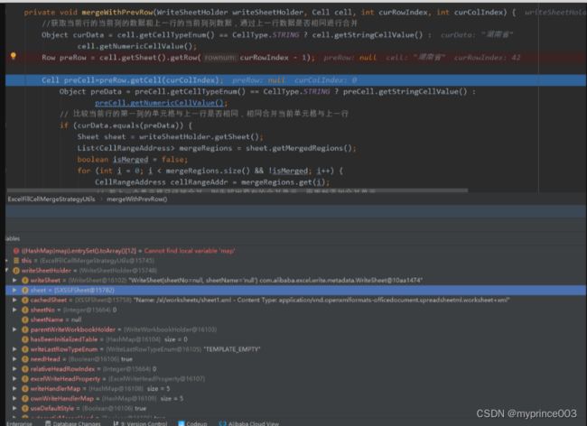Collapse the writeSheetHolder variable node
This screenshot has height=426, width=587.
click(6, 270)
